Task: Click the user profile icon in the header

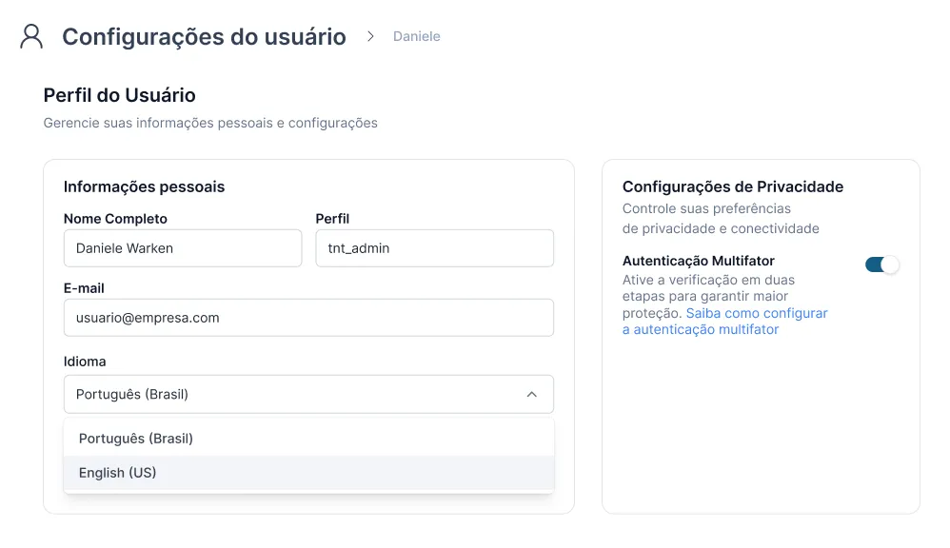Action: pyautogui.click(x=31, y=36)
